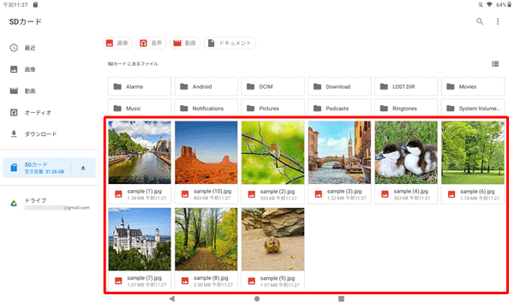Click the sample (6).jpg file name
The height and width of the screenshot is (308, 514).
[477, 191]
